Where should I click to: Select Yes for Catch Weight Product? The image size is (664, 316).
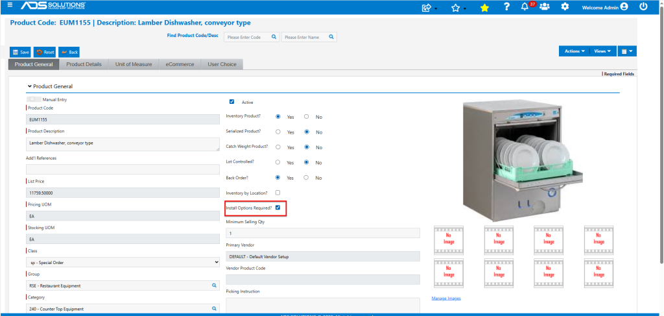(278, 147)
